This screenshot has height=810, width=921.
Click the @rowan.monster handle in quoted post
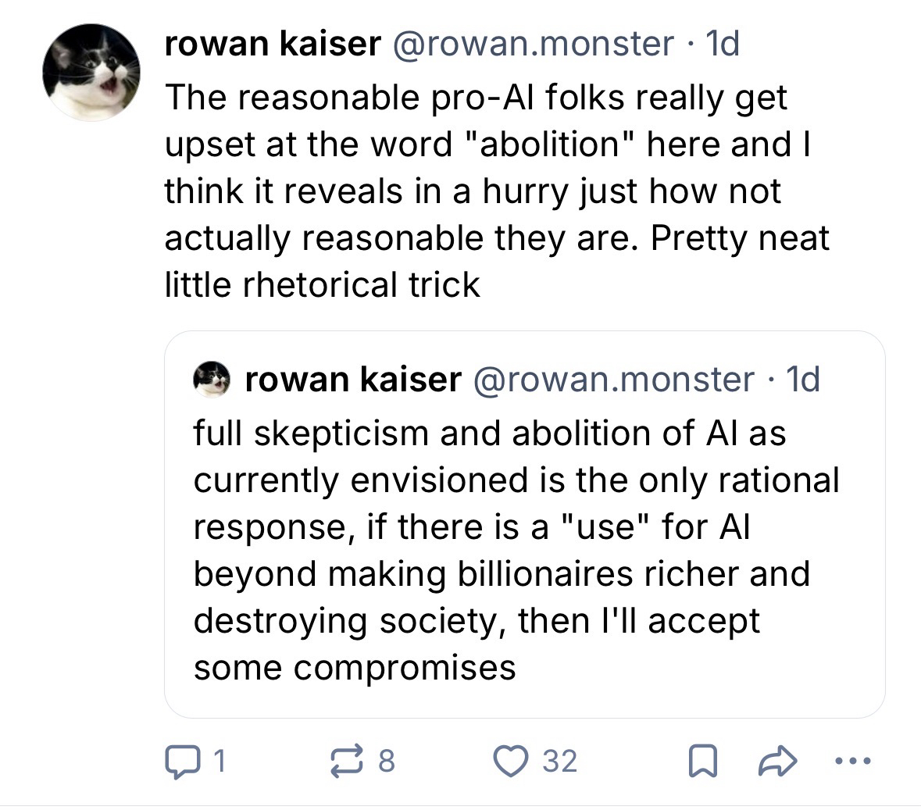(613, 380)
